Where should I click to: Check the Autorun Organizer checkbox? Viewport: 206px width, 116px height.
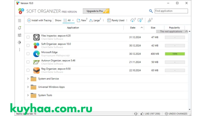tap(28, 62)
